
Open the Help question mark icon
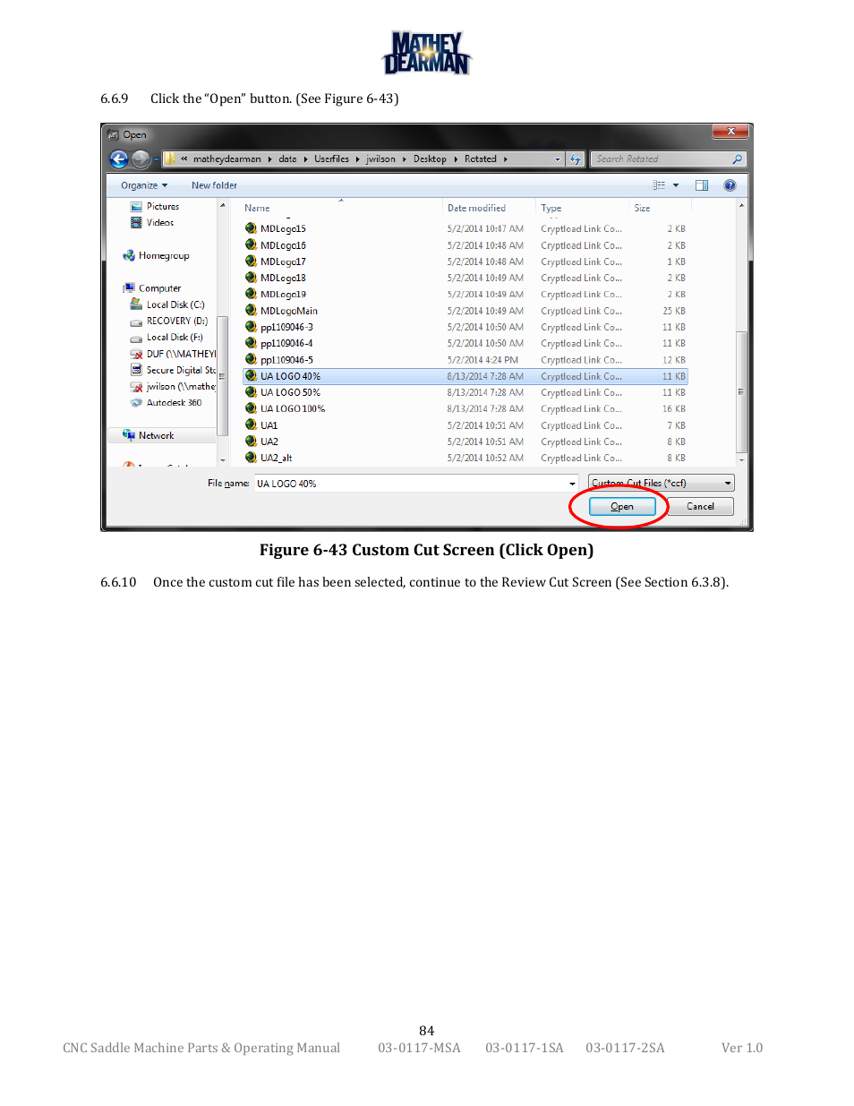(x=730, y=185)
